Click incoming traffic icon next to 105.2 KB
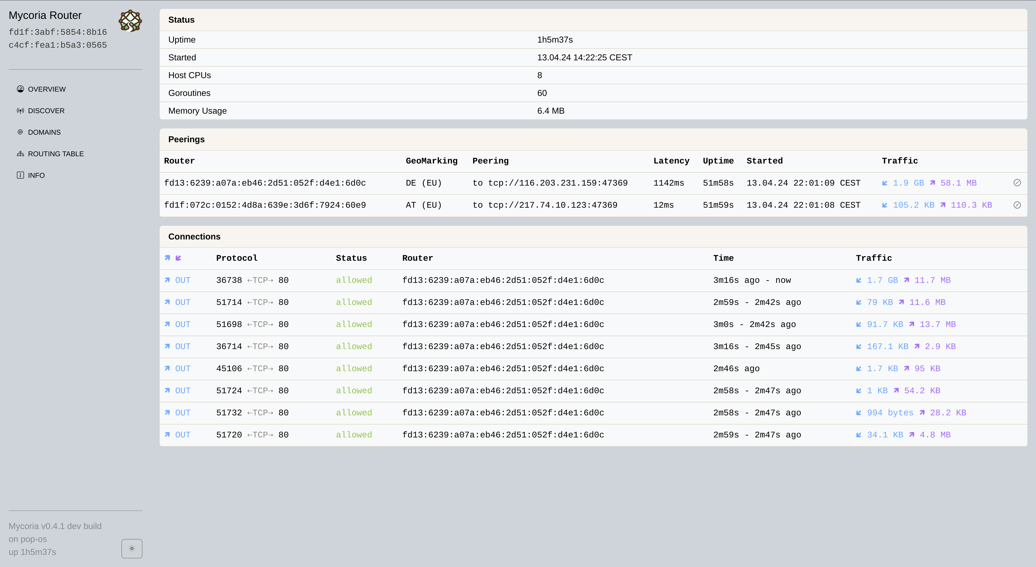This screenshot has height=567, width=1036. (885, 205)
